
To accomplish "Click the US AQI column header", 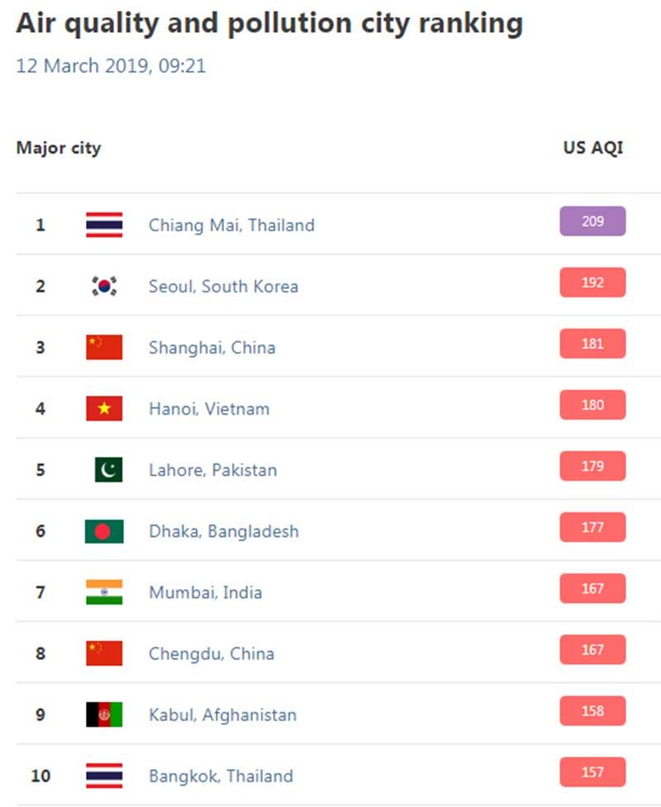I will pos(593,148).
